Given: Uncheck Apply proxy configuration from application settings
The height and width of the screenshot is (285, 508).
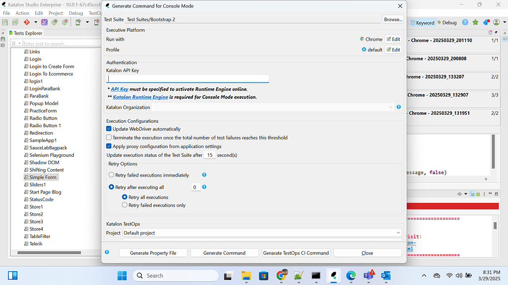Looking at the screenshot, I should (x=108, y=146).
